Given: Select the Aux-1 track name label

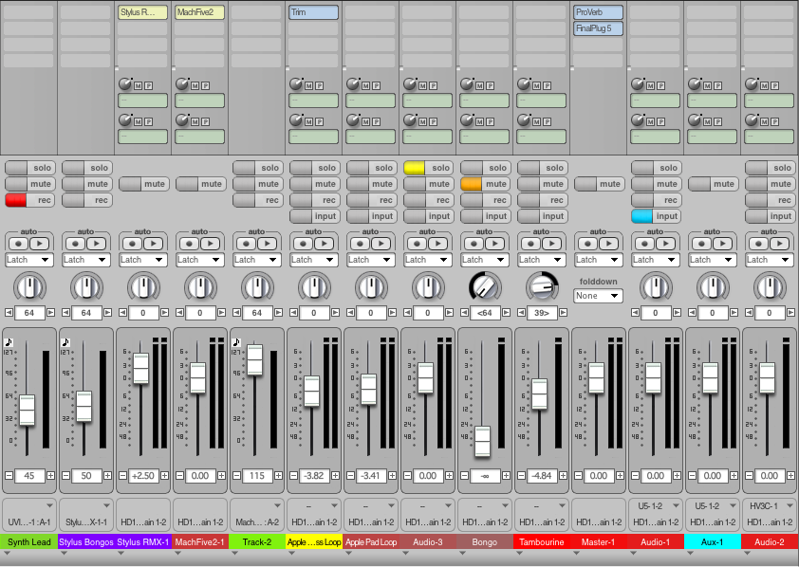Looking at the screenshot, I should pos(713,542).
